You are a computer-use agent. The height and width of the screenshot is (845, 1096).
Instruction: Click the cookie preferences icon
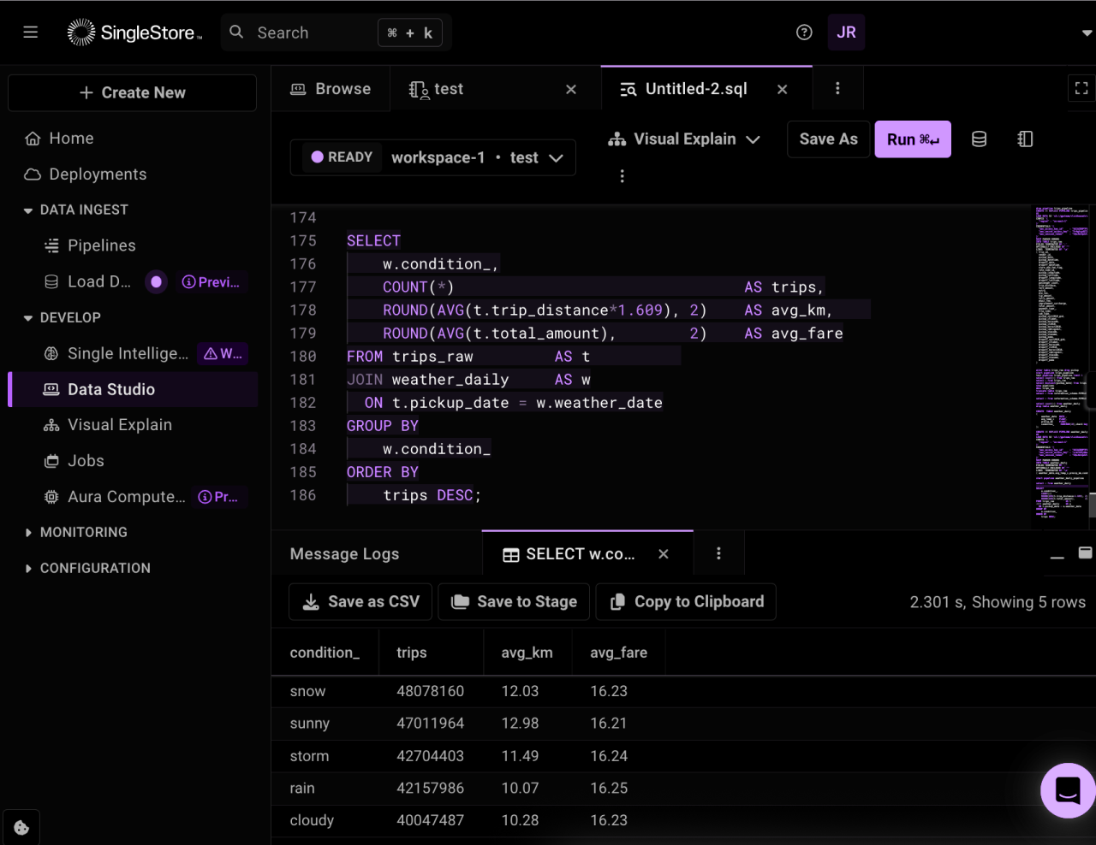(x=21, y=826)
